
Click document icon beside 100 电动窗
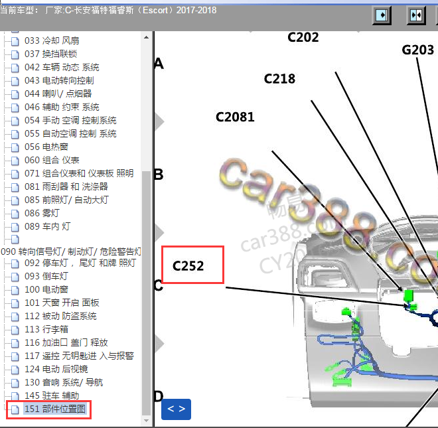15,290
